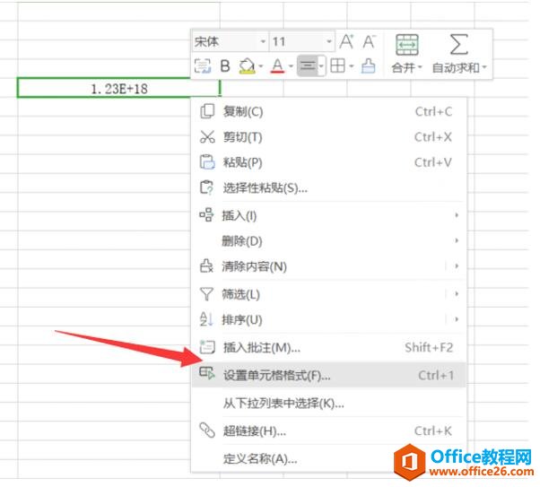Click the paste special icon beside 选择性粘贴
The width and height of the screenshot is (540, 487).
pyautogui.click(x=207, y=187)
